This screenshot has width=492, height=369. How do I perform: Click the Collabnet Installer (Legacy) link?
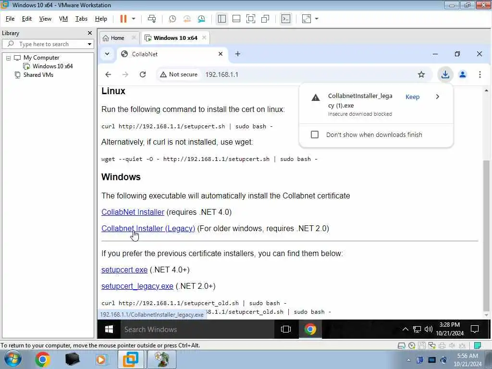(148, 228)
